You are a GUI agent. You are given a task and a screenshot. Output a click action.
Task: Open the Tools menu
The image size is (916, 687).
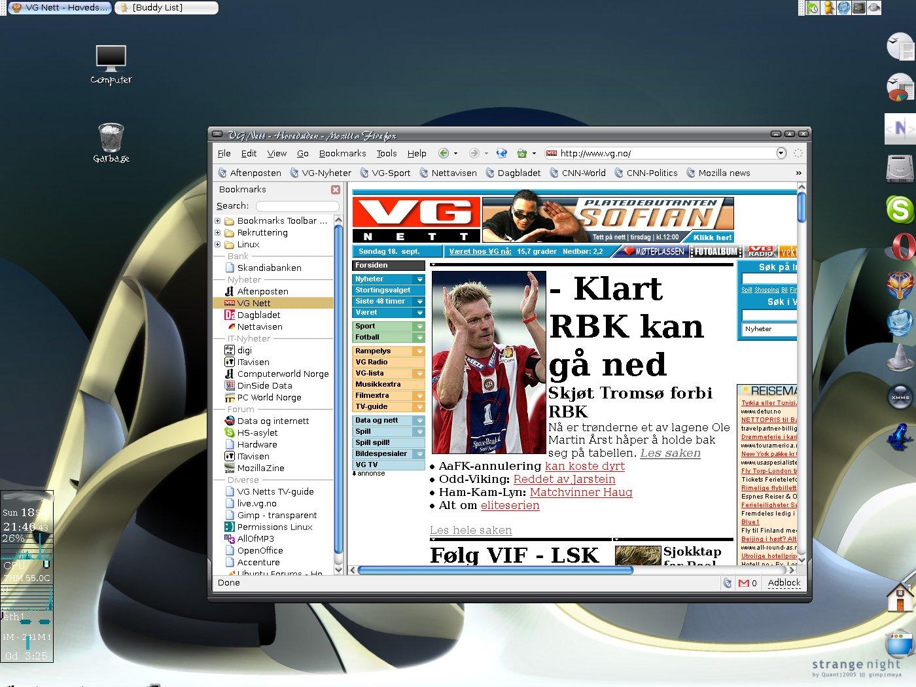coord(386,153)
